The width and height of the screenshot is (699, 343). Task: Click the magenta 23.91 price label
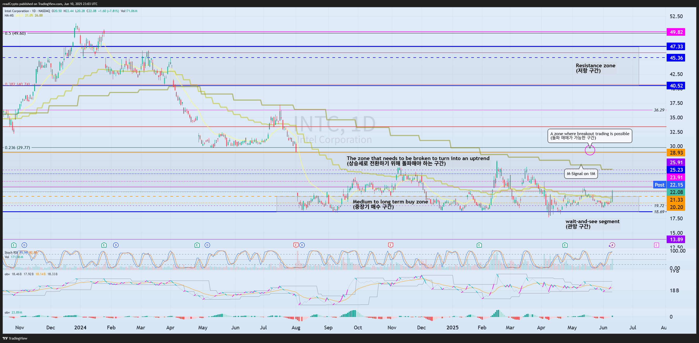(676, 177)
